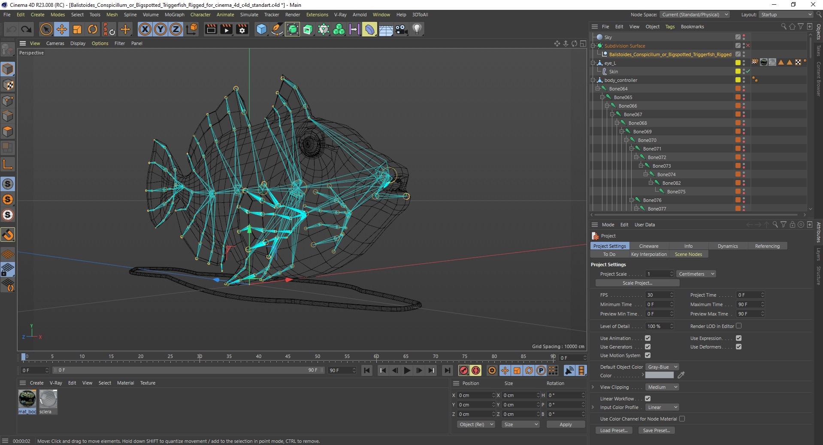Viewport: 823px width, 445px height.
Task: Open Default Object Color Gray-Blue dropdown
Action: coord(662,367)
